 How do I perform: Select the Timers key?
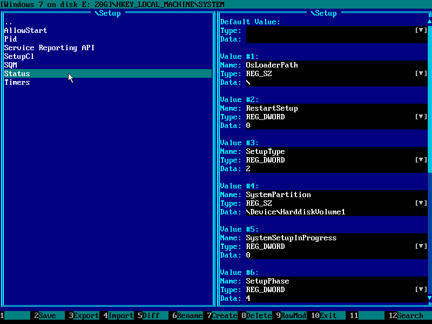107,82
